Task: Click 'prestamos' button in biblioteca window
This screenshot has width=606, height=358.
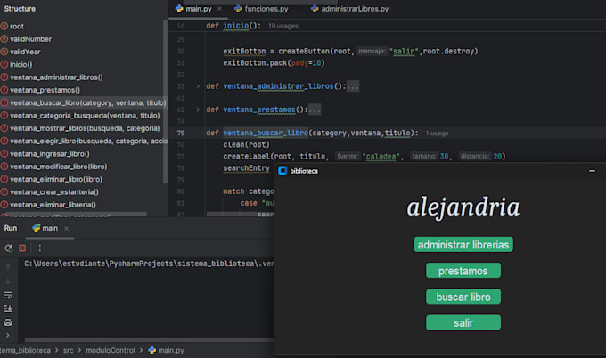Action: (463, 271)
